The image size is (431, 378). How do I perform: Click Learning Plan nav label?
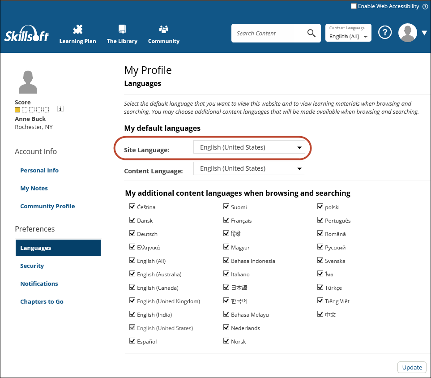(78, 41)
